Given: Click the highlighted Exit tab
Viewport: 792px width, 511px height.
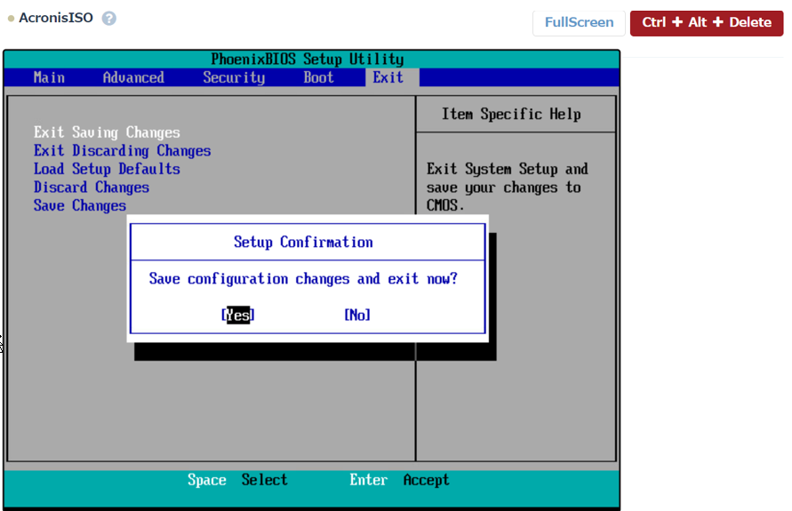Looking at the screenshot, I should (x=388, y=78).
